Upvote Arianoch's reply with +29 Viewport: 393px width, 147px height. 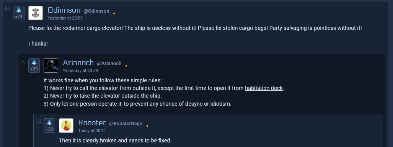(34, 65)
